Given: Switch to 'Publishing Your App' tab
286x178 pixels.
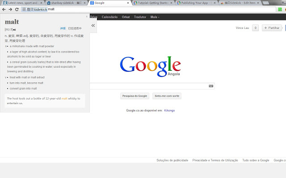Looking at the screenshot, I should coord(196,3).
